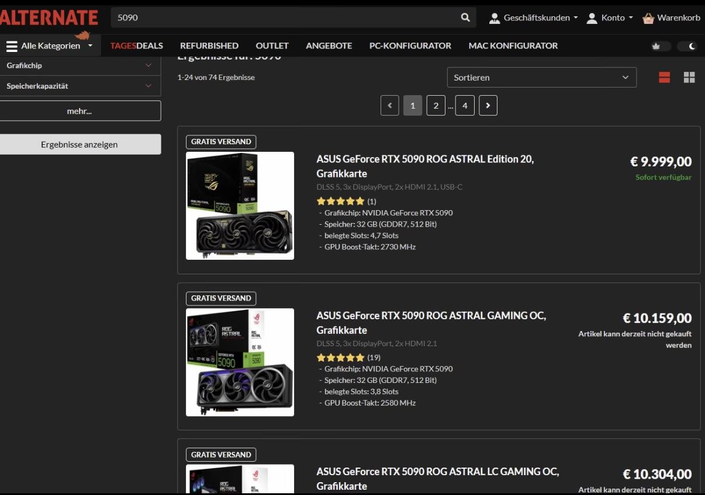Open the Geschäftskunden dropdown
705x495 pixels.
(533, 18)
